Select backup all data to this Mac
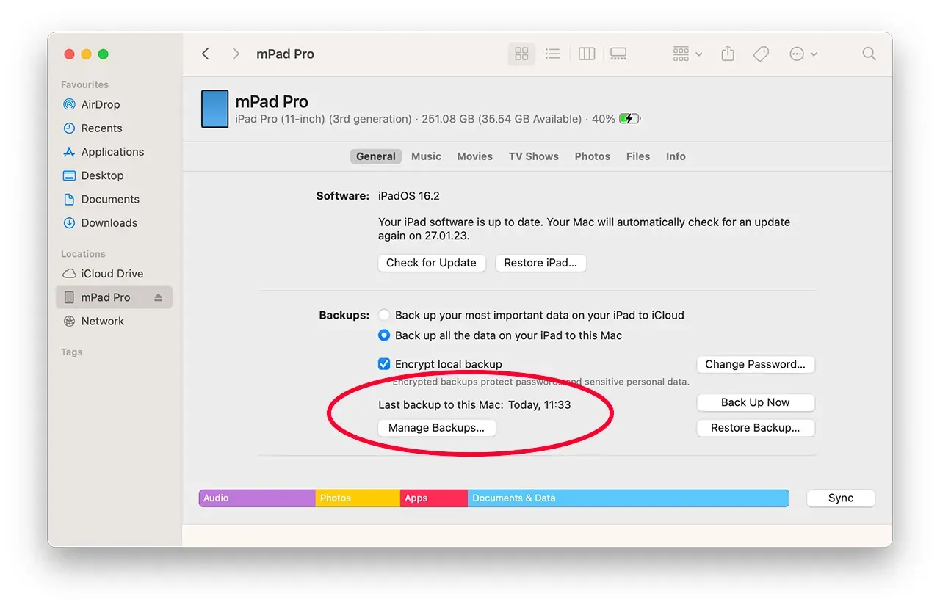Viewport: 940px width, 610px height. (383, 335)
